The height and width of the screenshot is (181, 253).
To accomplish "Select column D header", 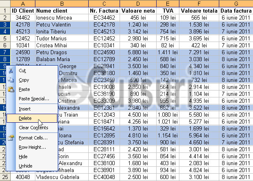I will [x=138, y=4].
